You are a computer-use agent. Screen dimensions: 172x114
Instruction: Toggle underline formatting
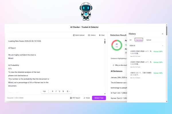click(59, 91)
